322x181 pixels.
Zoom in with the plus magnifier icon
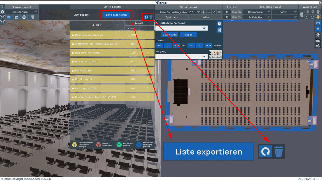(x=312, y=12)
